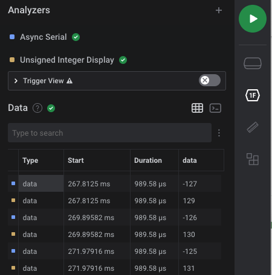Switch Data view to table mode
This screenshot has width=272, height=275.
pos(197,108)
